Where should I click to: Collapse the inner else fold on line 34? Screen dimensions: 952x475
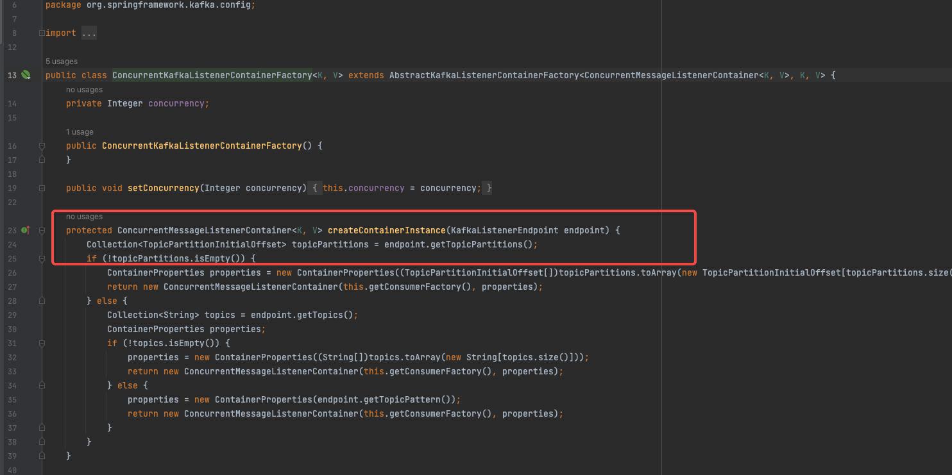[42, 385]
